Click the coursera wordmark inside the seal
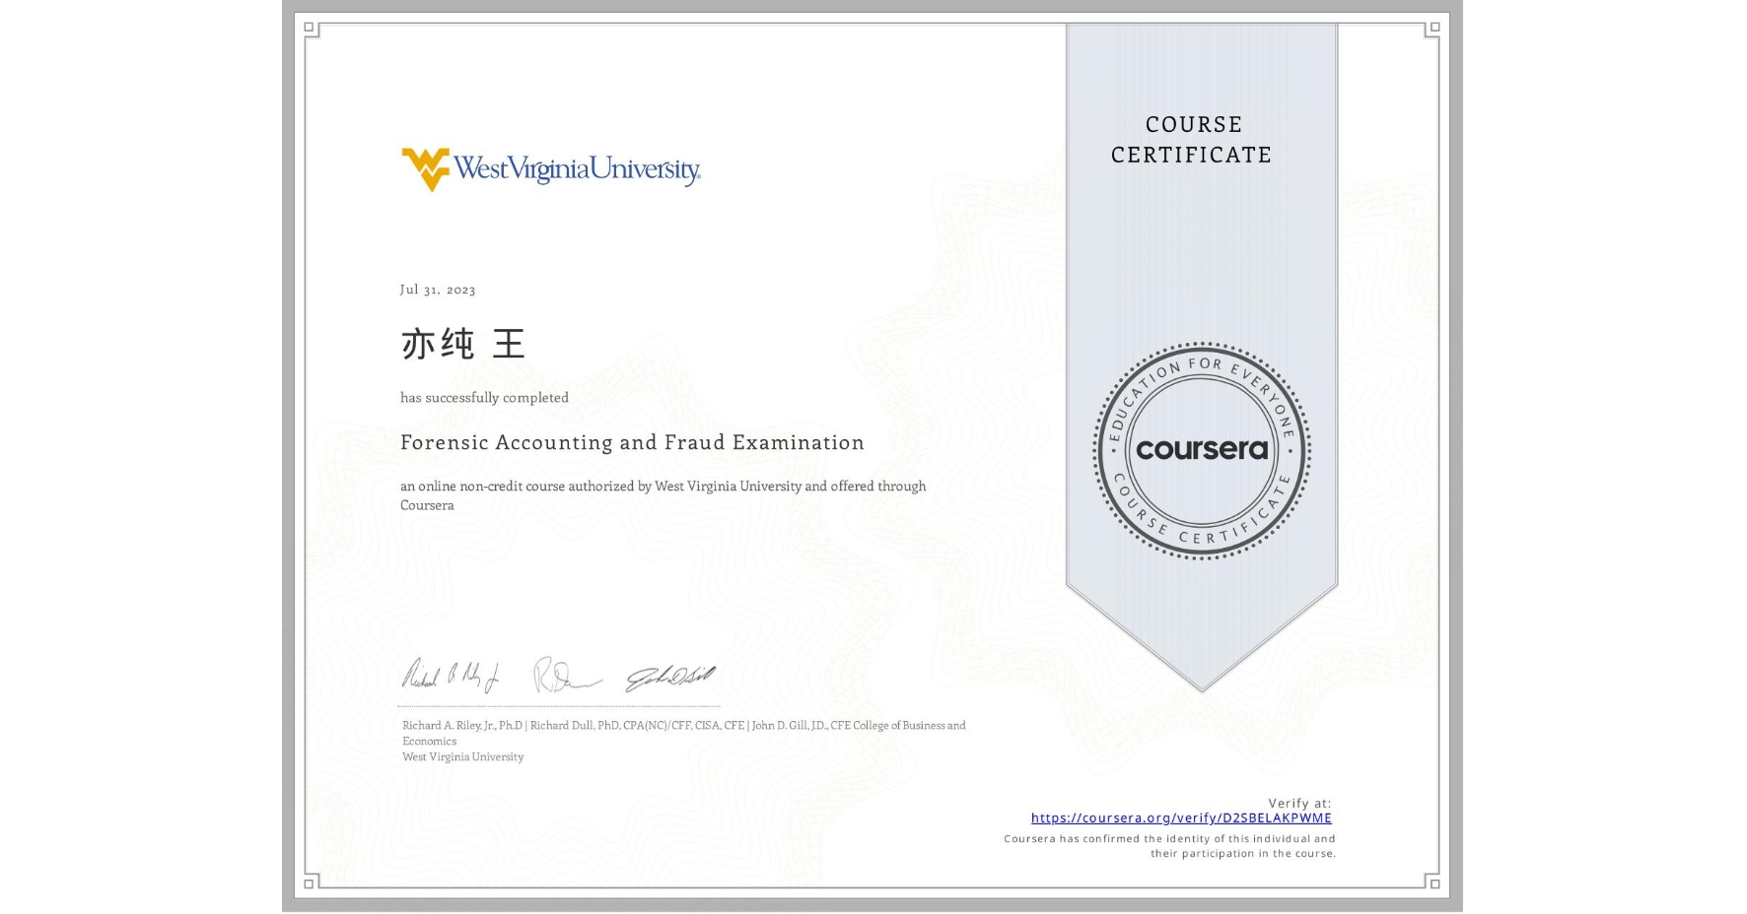 tap(1202, 448)
